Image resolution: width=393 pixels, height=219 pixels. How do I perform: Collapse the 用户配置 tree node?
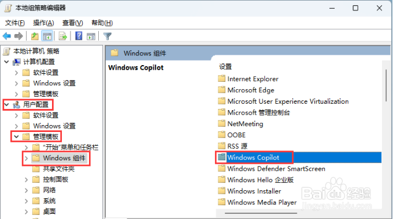click(x=7, y=104)
